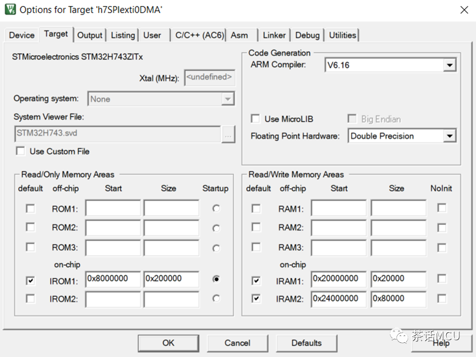
Task: Click the Cancel button
Action: [237, 343]
